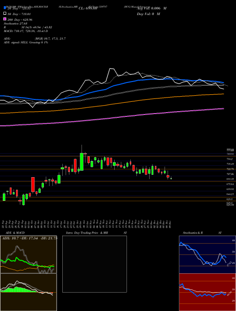
Task: Click the magenta 200 Day legend swatch
Action: point(5,19)
